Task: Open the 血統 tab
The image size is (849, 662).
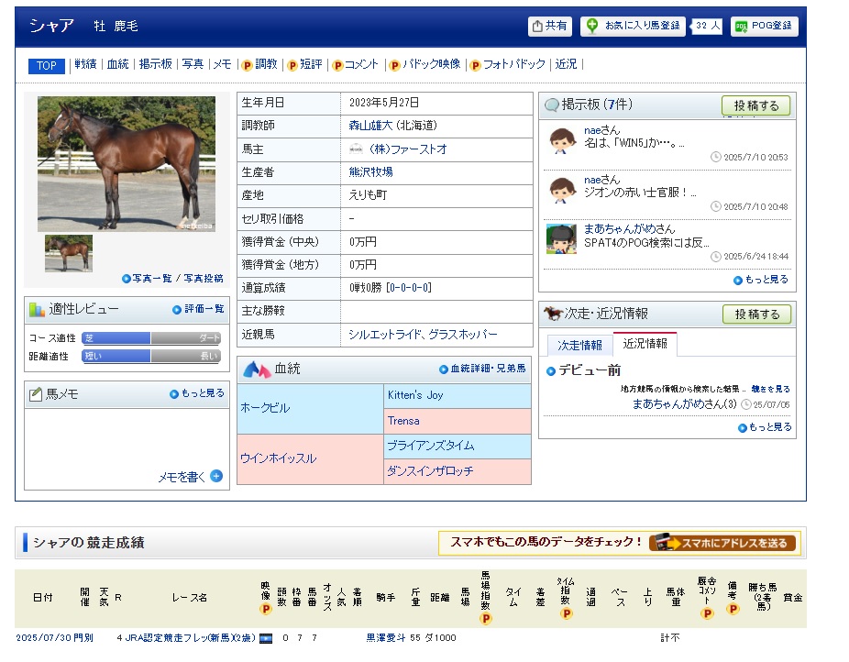Action: point(117,64)
